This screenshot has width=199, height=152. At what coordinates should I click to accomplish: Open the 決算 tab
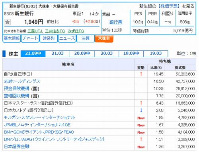point(86,38)
